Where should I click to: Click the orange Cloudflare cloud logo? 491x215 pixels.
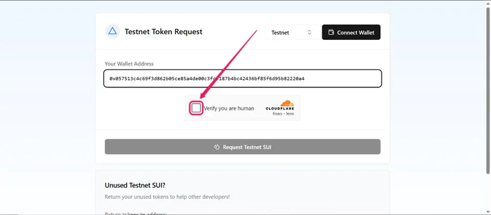pyautogui.click(x=286, y=103)
